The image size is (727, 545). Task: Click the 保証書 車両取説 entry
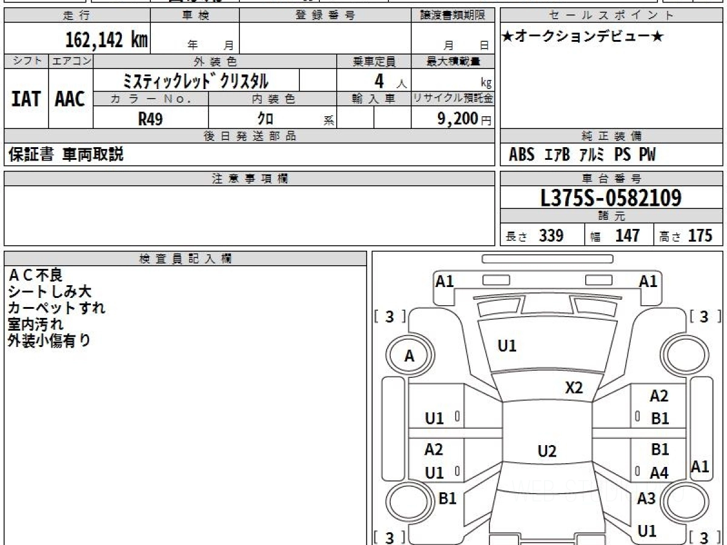(66, 155)
